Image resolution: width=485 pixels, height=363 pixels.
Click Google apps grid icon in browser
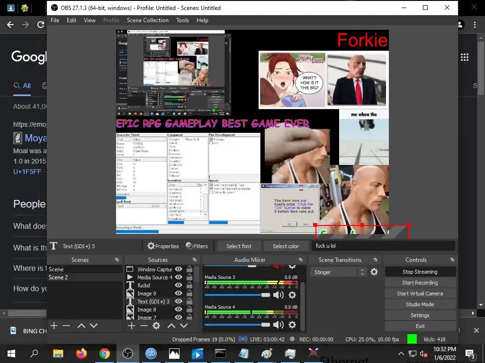(x=465, y=57)
